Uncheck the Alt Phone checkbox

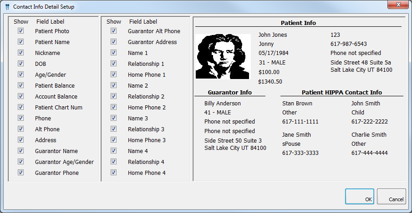click(20, 129)
